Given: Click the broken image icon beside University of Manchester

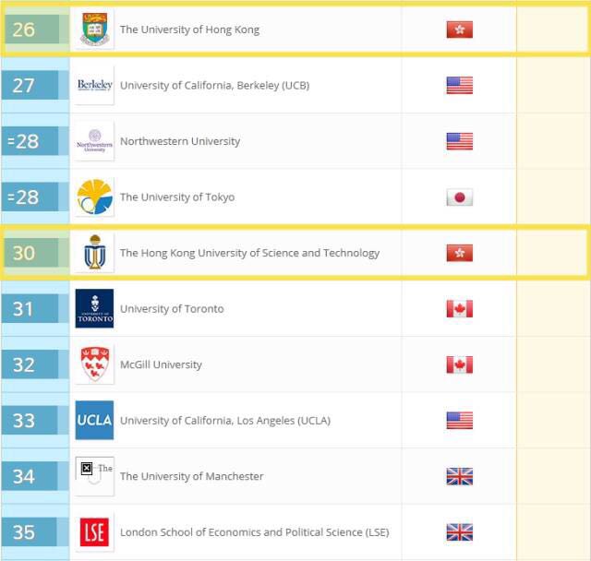Looking at the screenshot, I should point(87,469).
